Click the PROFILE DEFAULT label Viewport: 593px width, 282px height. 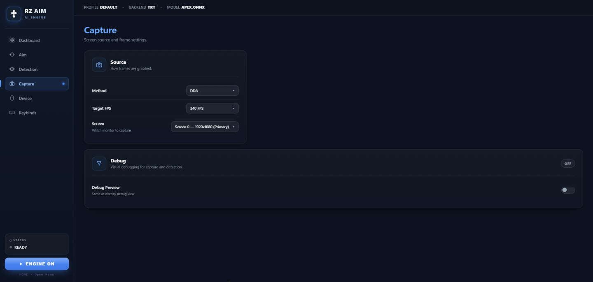click(100, 7)
